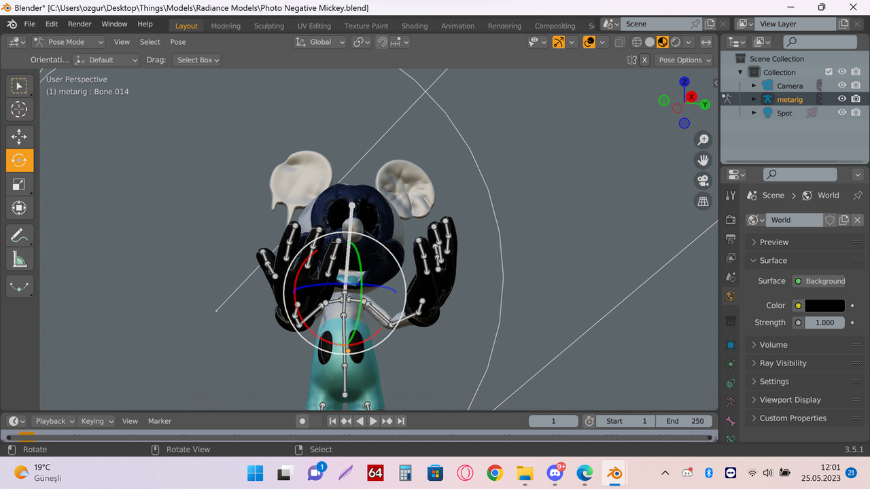Viewport: 870px width, 489px height.
Task: Toggle visibility eye for metarig
Action: [x=842, y=99]
